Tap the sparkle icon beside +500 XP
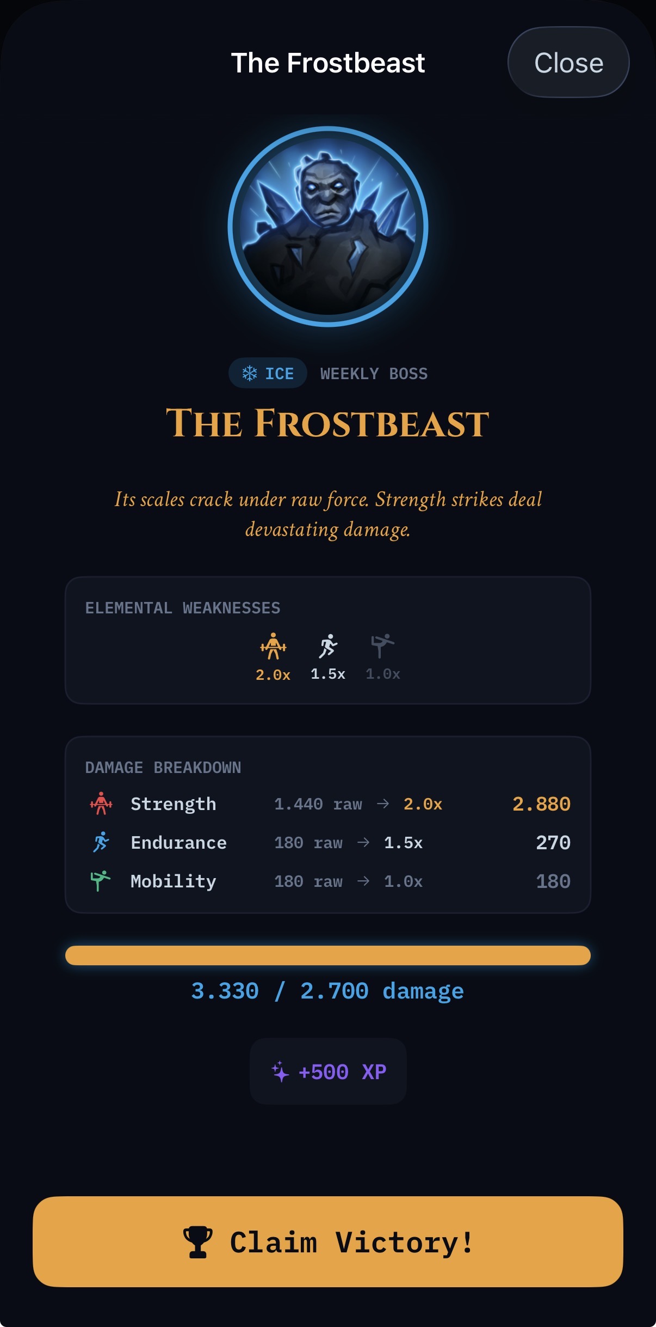 [x=280, y=1072]
